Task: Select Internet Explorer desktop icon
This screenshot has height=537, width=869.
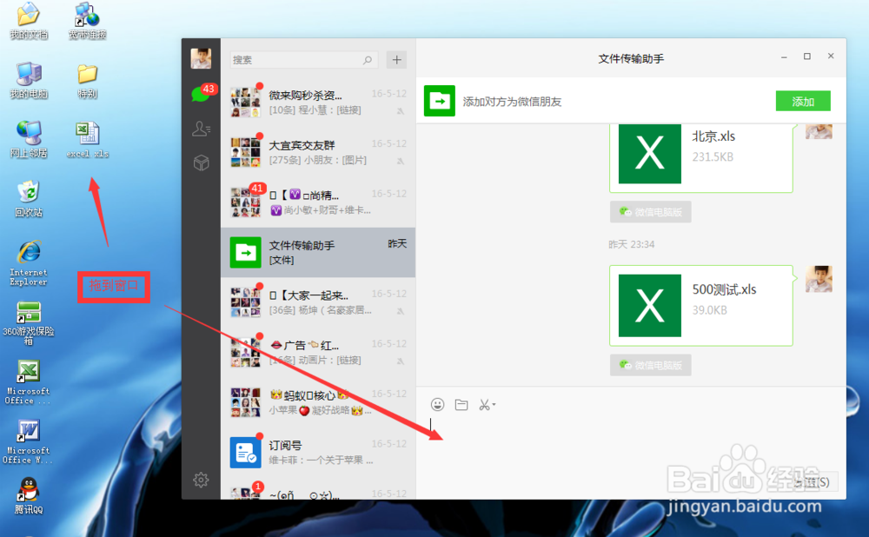Action: 29,262
